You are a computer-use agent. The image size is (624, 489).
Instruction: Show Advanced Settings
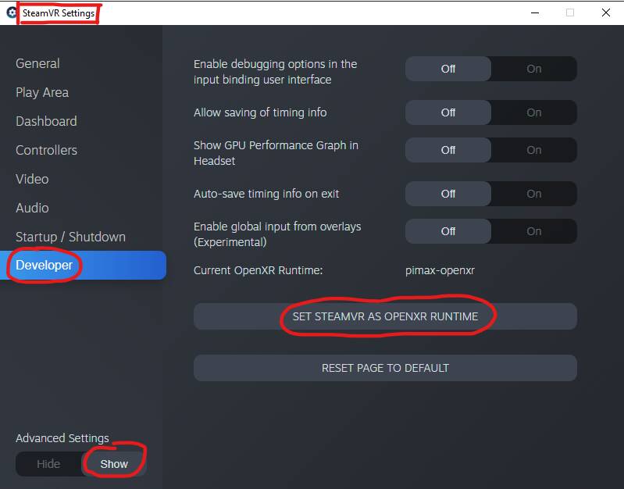click(x=114, y=464)
